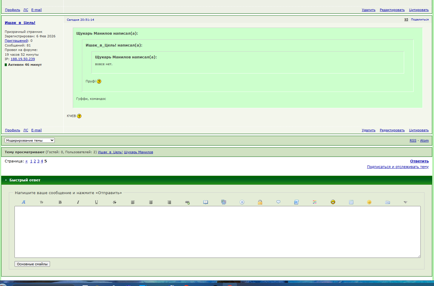Click the Сегодня 20:51:14 timestamp
Screen dimensions: 434x286
pyautogui.click(x=80, y=20)
